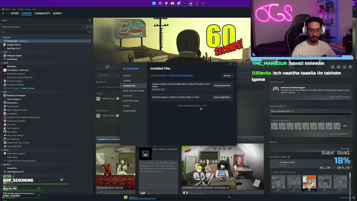
Task: Open the library advanced filter icon
Action: pyautogui.click(x=90, y=32)
